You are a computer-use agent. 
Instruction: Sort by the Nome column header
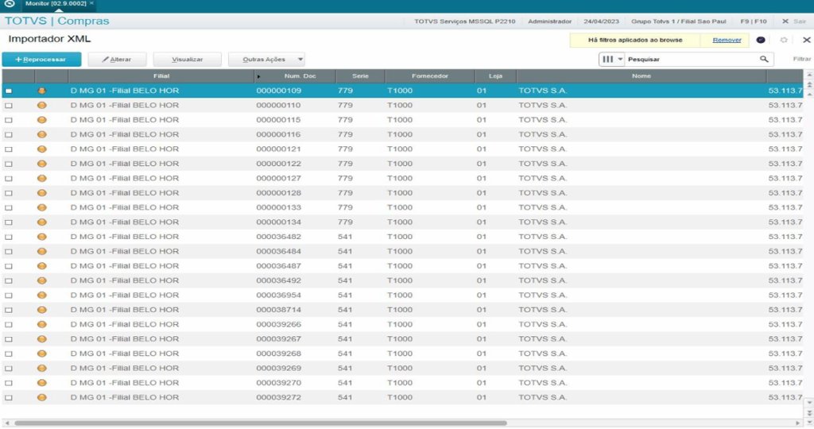tap(642, 75)
